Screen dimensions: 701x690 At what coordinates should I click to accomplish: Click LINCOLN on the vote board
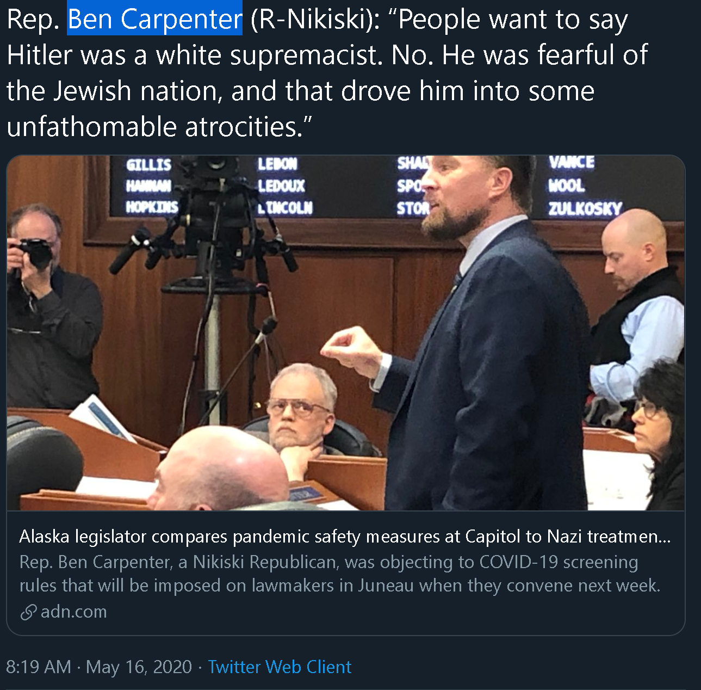point(286,208)
